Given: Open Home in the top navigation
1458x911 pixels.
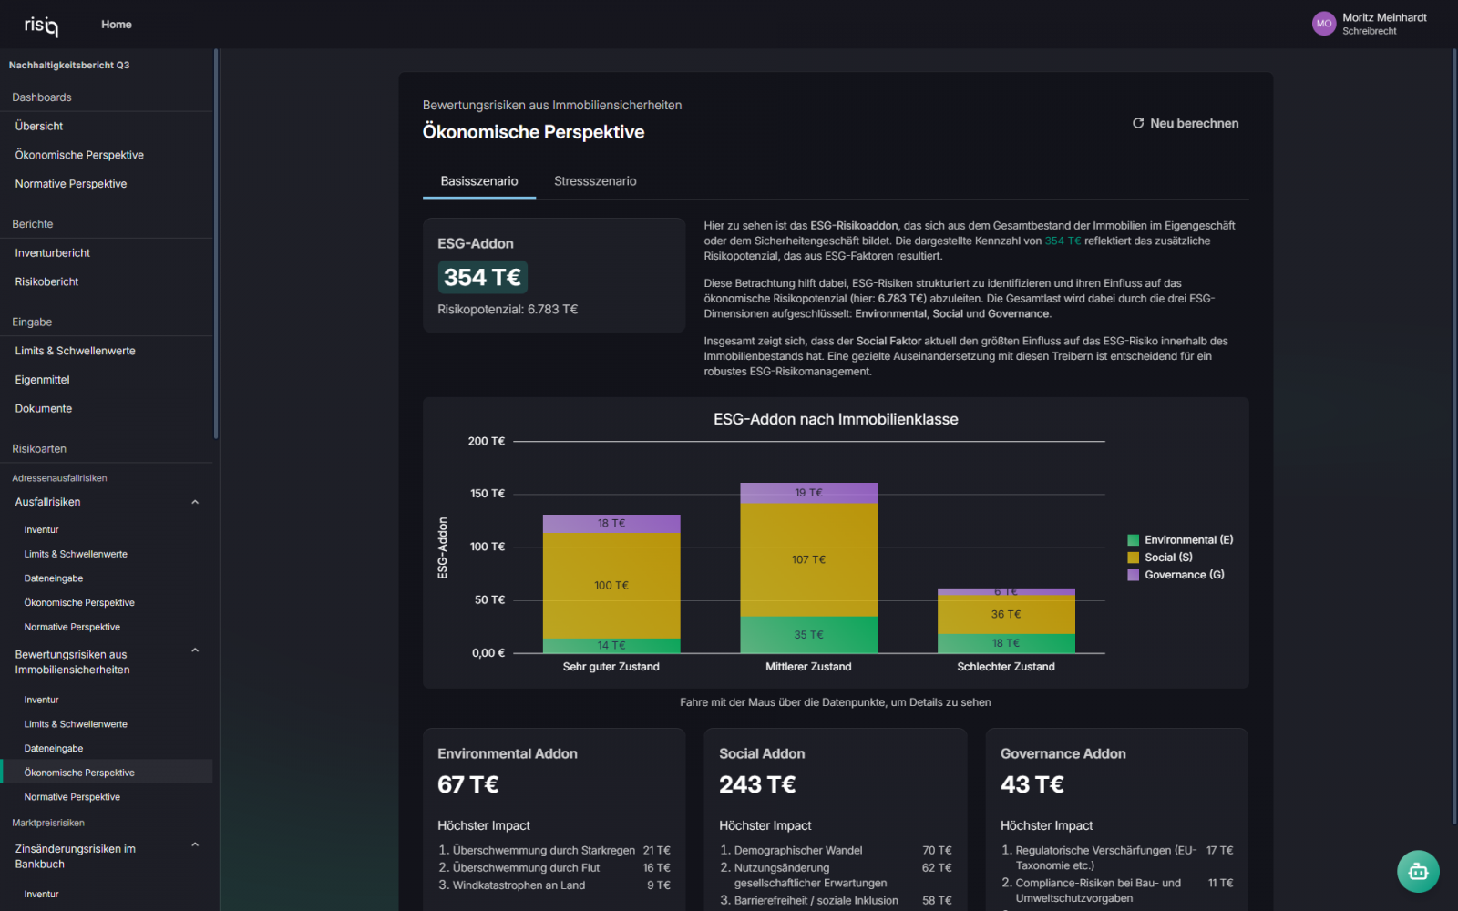Looking at the screenshot, I should coord(117,25).
